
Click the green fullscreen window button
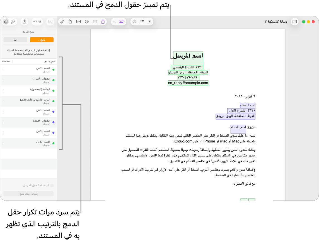[x=304, y=21]
